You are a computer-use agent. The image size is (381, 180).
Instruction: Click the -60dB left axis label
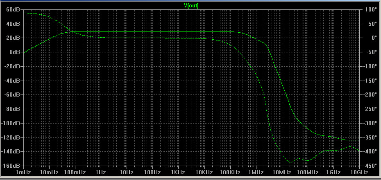pos(12,94)
